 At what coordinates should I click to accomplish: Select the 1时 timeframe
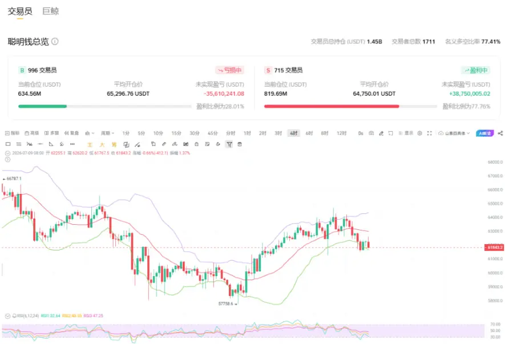coord(247,133)
